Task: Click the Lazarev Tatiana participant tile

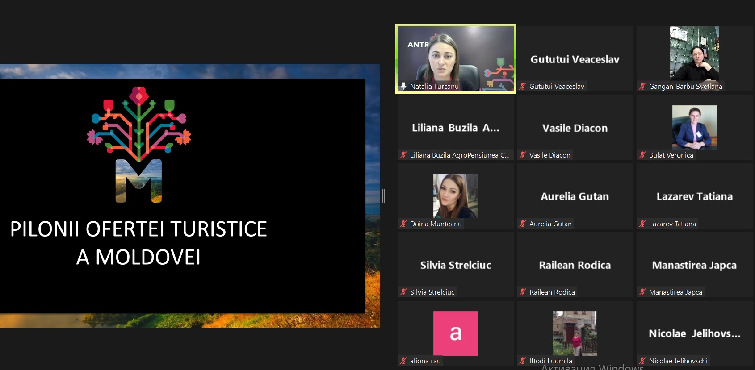Action: [694, 196]
